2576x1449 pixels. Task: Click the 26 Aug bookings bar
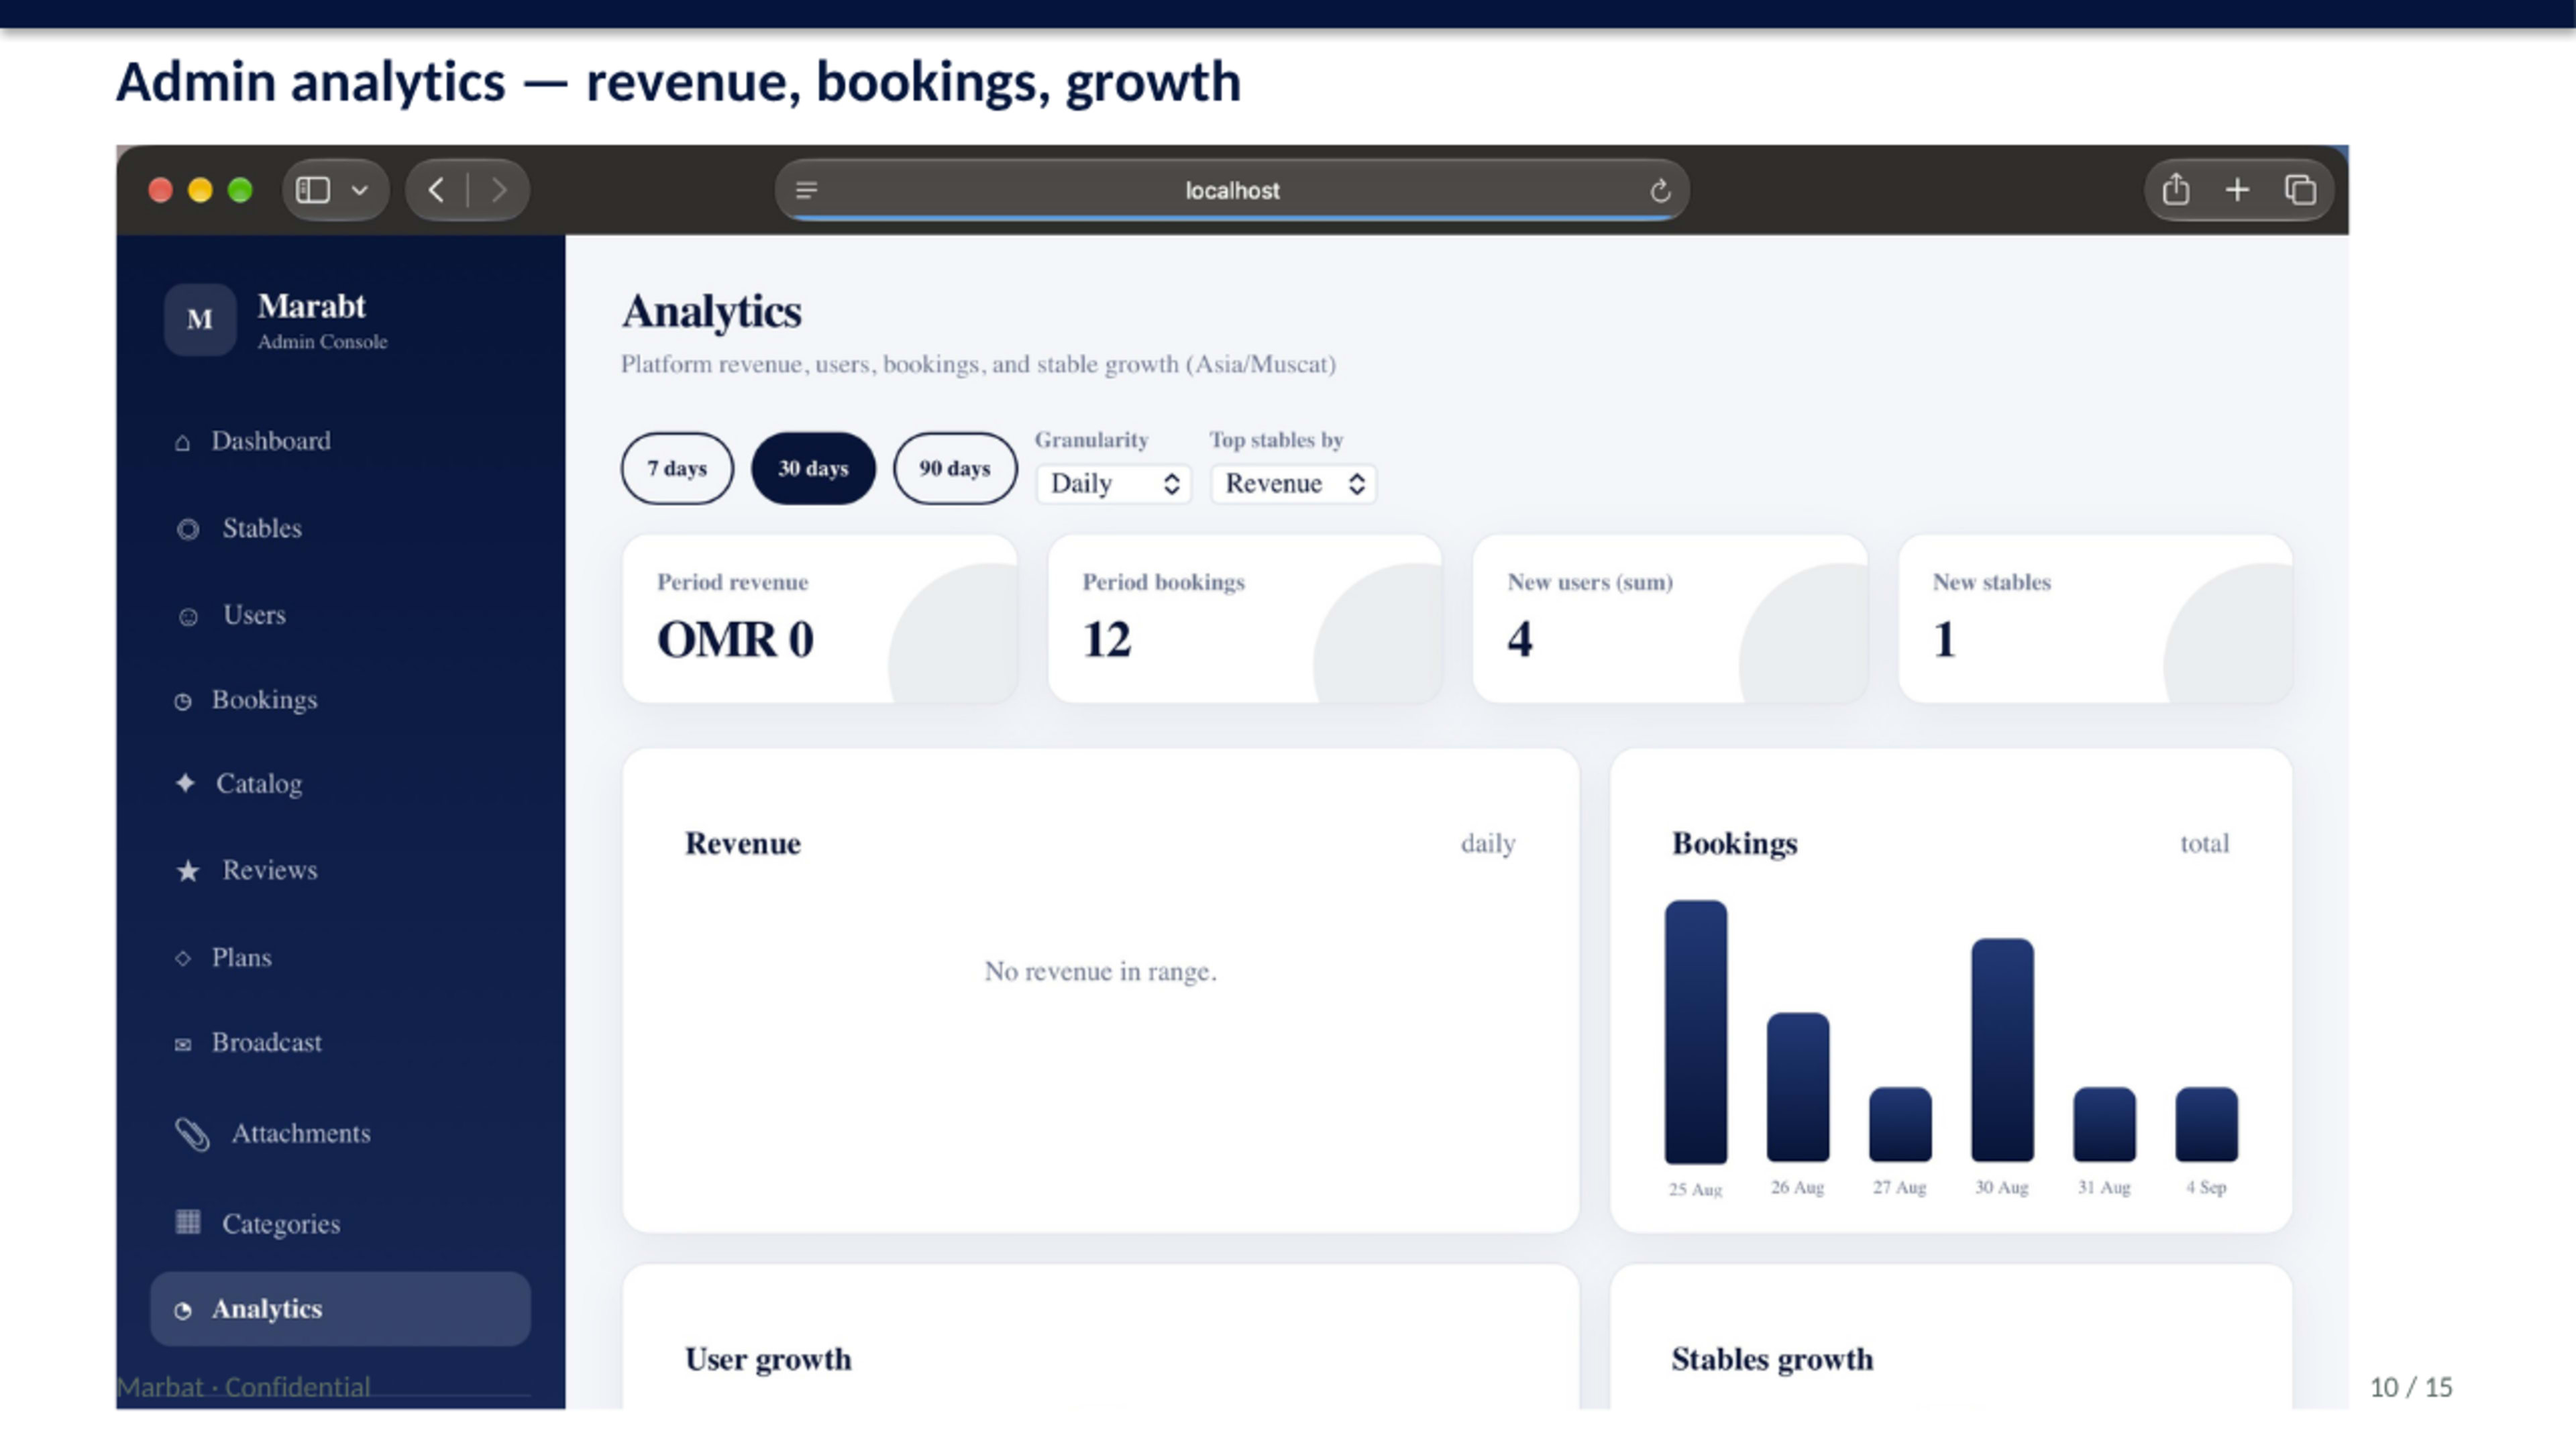point(1798,1087)
